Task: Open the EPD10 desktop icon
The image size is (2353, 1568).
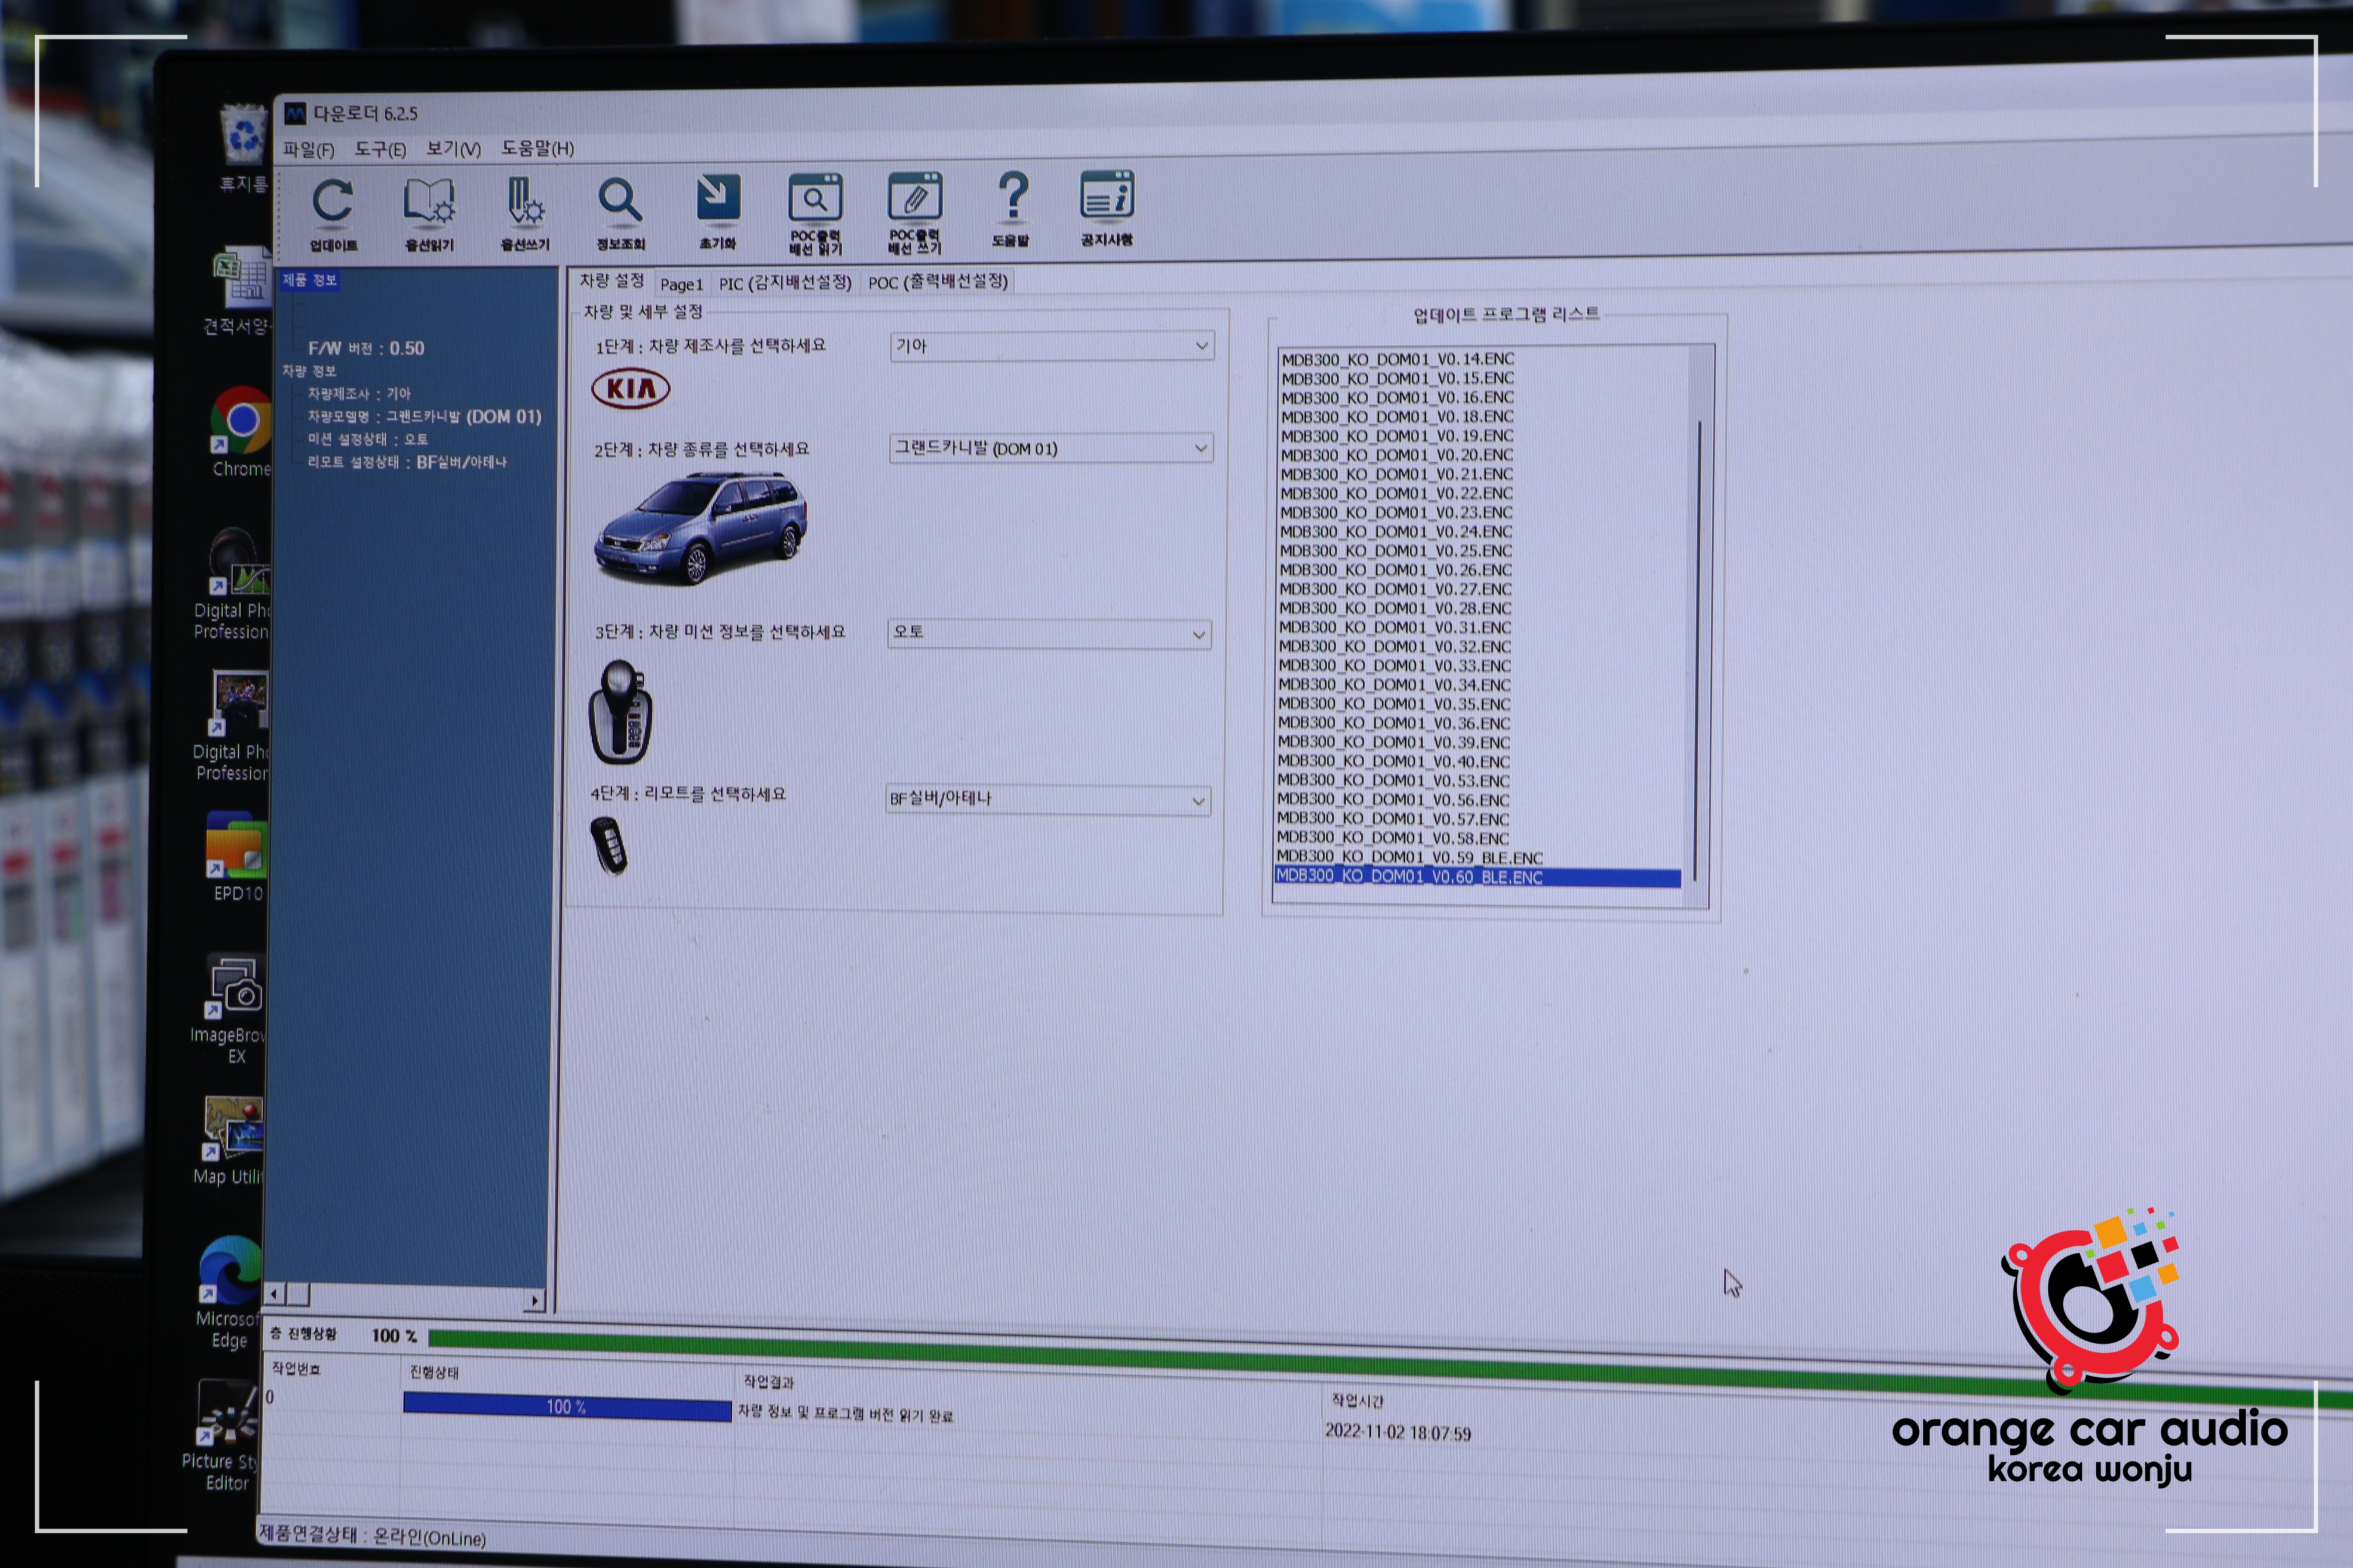Action: tap(237, 857)
